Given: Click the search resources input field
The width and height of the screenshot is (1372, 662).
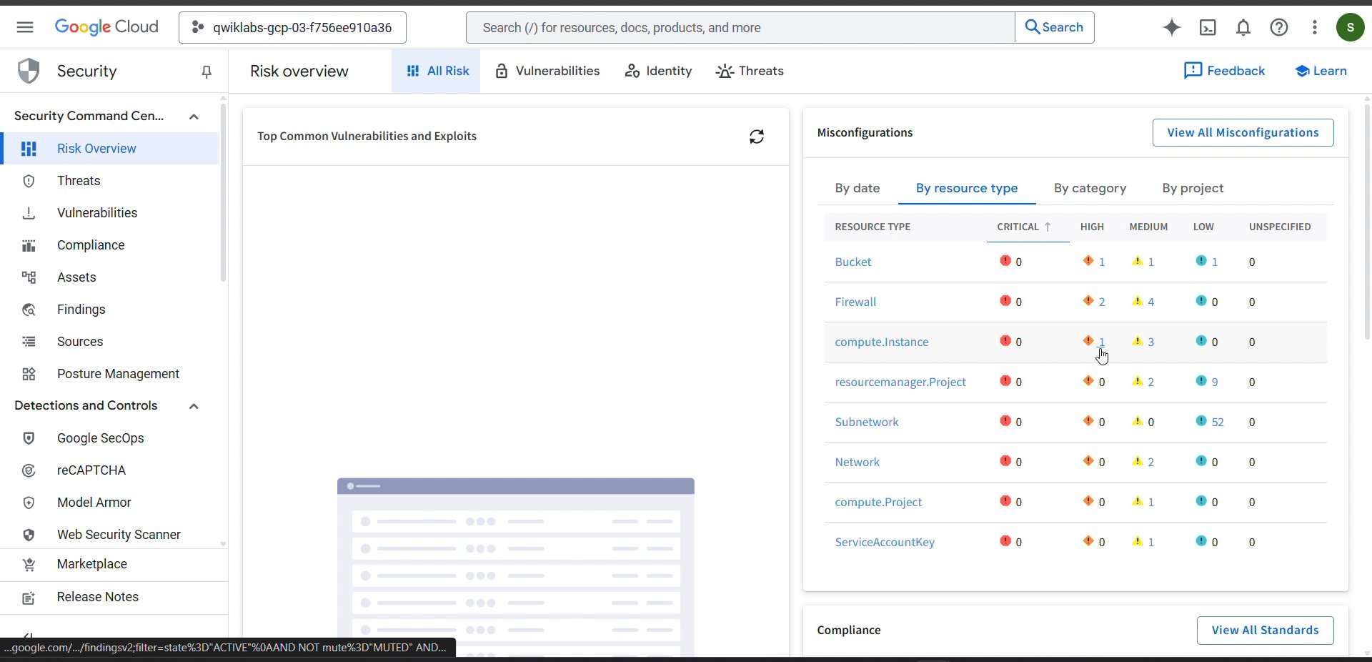Looking at the screenshot, I should point(740,27).
